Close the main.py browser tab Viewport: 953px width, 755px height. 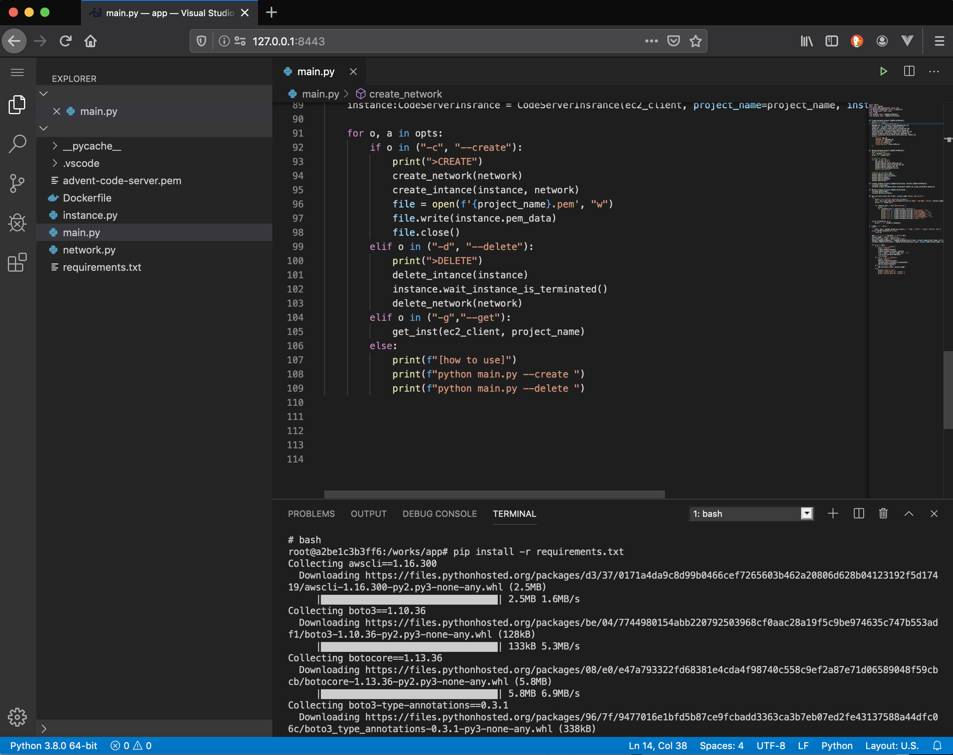245,13
